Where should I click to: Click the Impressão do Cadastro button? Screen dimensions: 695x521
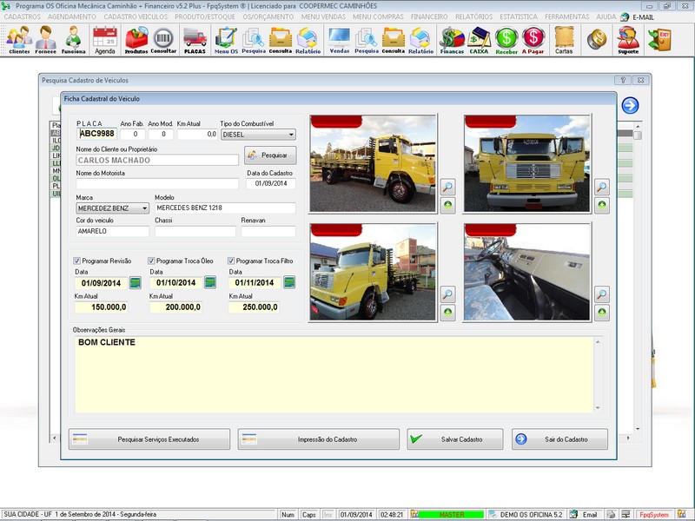click(318, 439)
